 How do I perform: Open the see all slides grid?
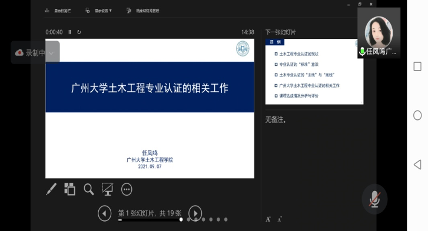coord(69,189)
